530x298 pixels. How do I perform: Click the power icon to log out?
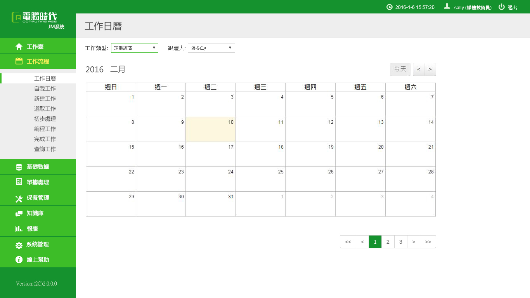pyautogui.click(x=501, y=7)
